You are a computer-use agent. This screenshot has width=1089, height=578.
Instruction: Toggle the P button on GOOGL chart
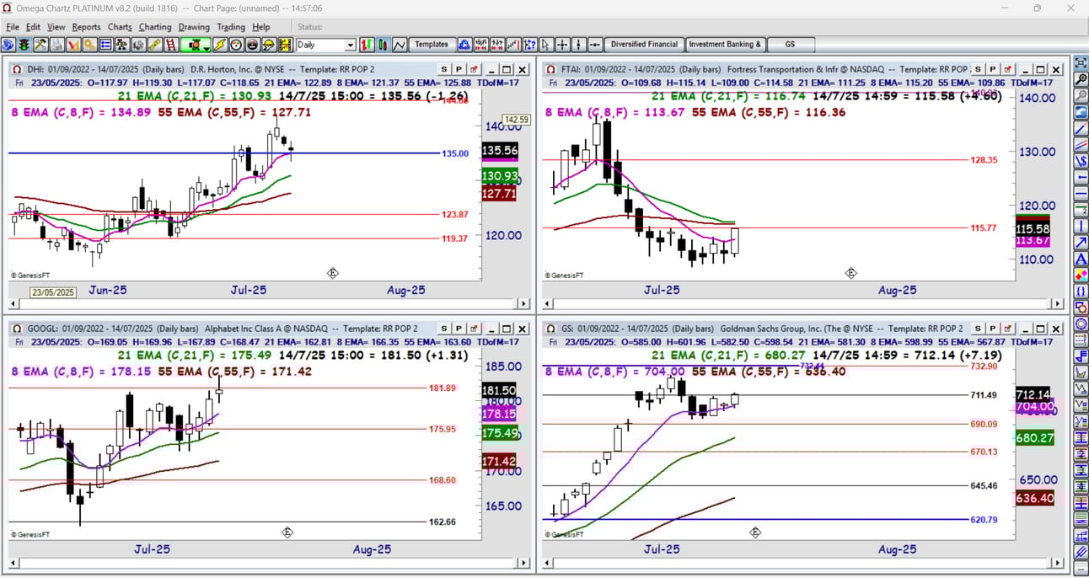click(459, 329)
